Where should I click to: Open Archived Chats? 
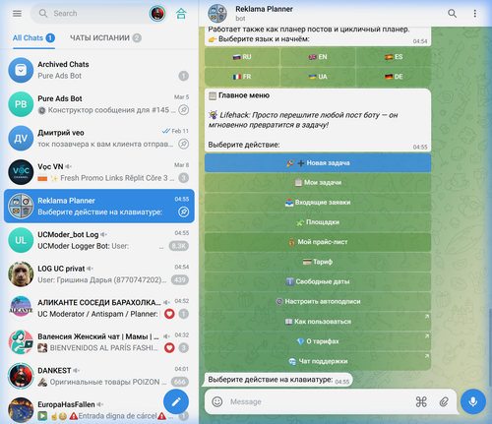(x=99, y=70)
